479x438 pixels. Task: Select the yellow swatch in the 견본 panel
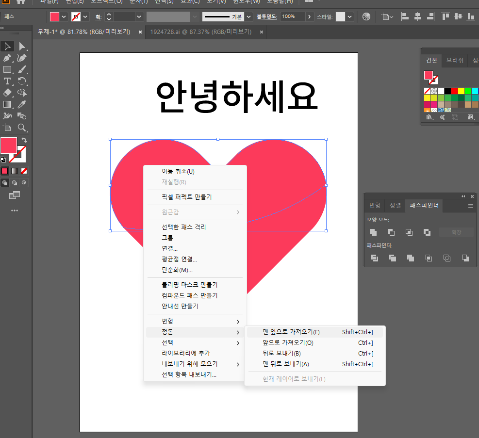461,91
